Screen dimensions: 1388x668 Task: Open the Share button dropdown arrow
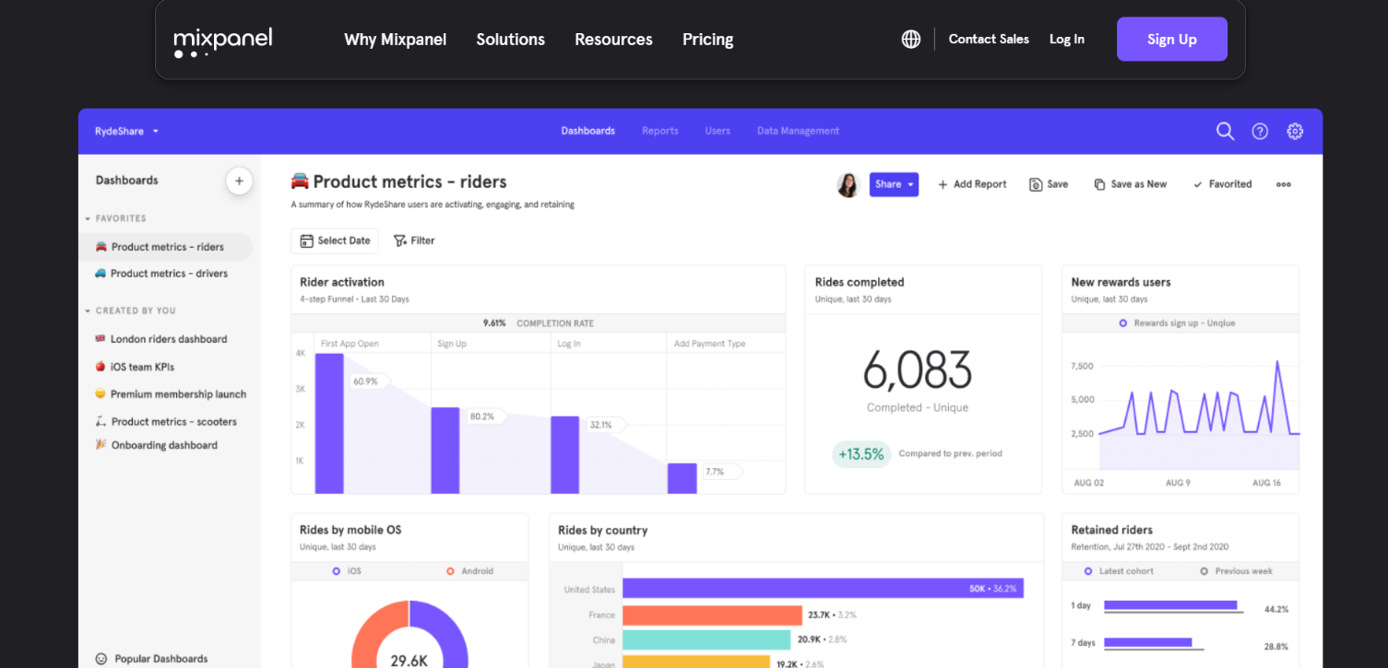click(x=911, y=184)
